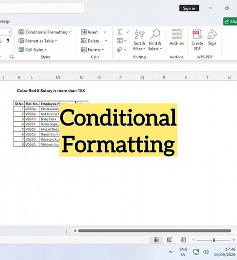Expand the Clear dropdown arrow

[125, 49]
